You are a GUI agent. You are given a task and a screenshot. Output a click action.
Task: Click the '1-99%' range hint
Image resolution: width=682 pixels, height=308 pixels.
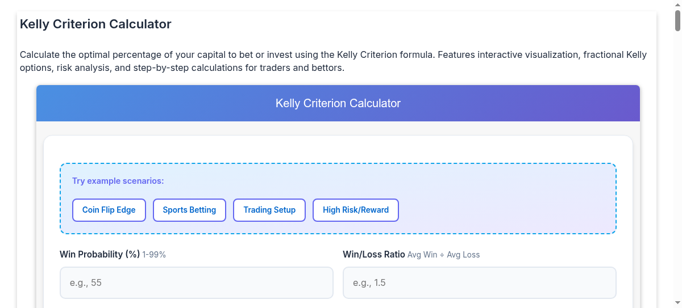tap(154, 255)
